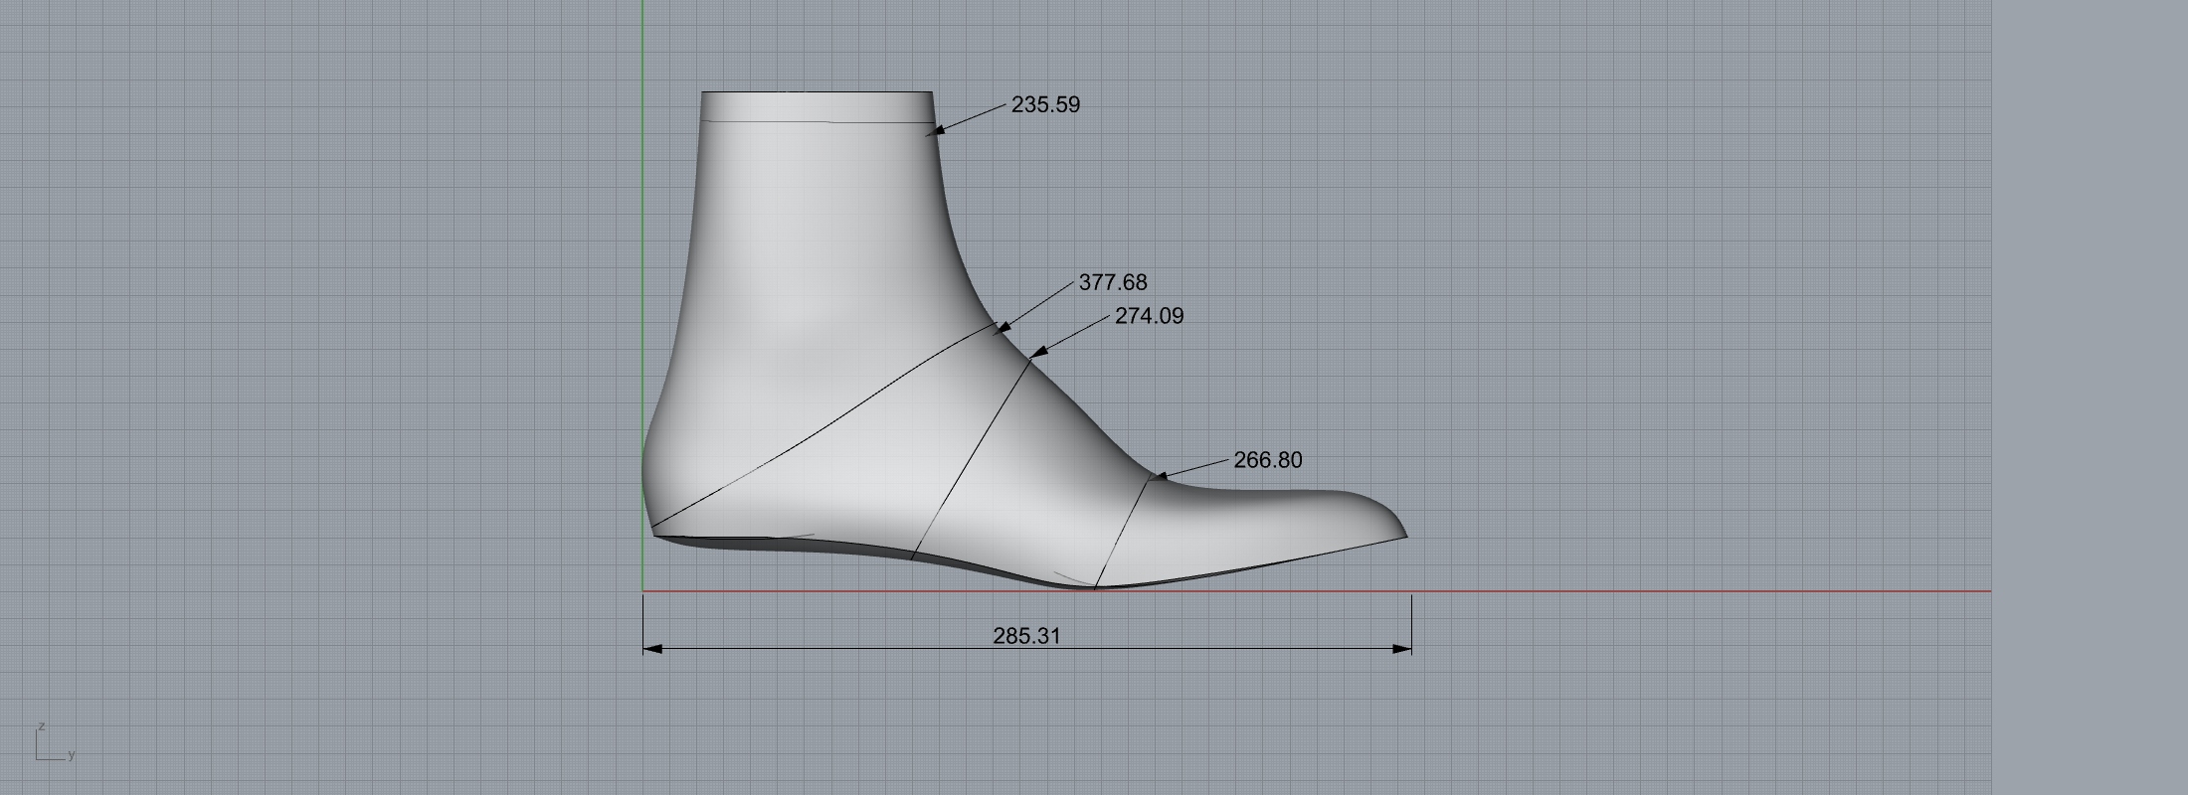Viewport: 2188px width, 795px height.
Task: Click the ankle girth curve near top
Action: [x=816, y=121]
